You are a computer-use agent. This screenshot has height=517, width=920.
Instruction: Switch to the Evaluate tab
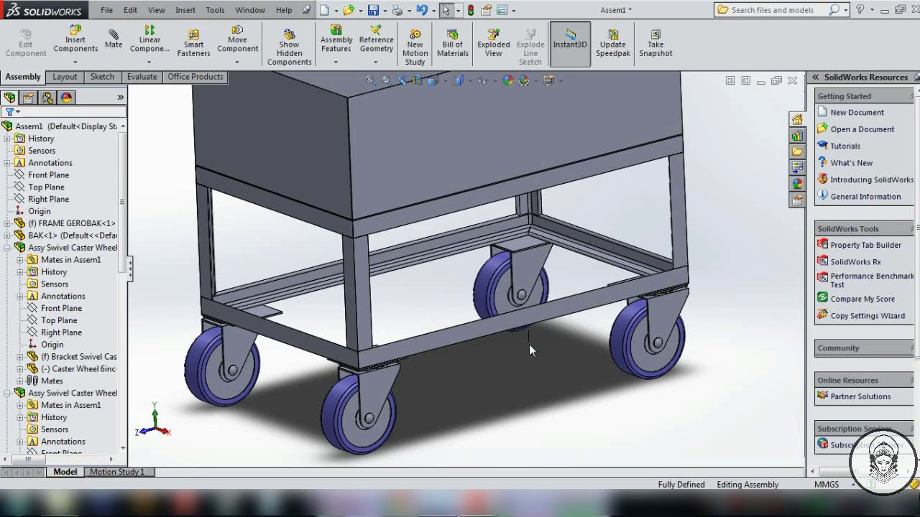pyautogui.click(x=142, y=77)
